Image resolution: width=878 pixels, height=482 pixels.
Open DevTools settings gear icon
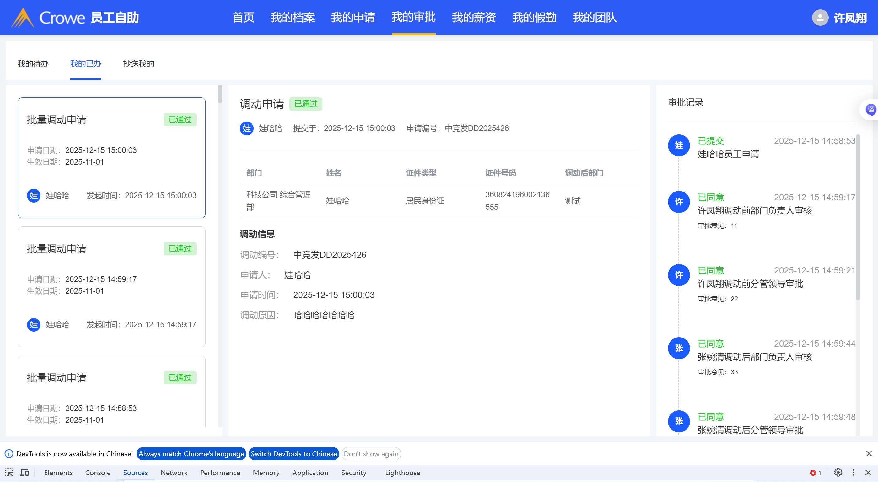[838, 473]
